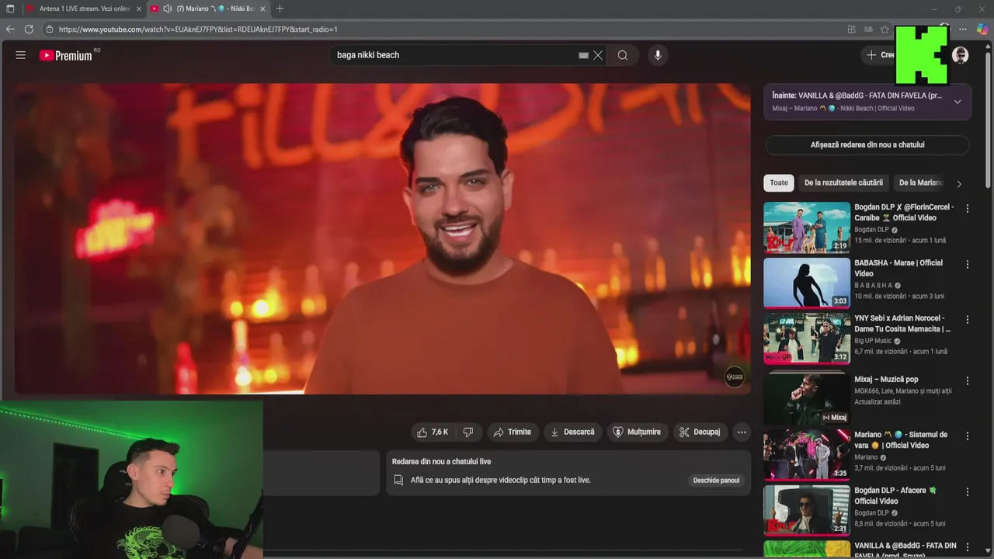Image resolution: width=994 pixels, height=559 pixels.
Task: Close the Antena 1 LIVE stream tab
Action: (138, 9)
